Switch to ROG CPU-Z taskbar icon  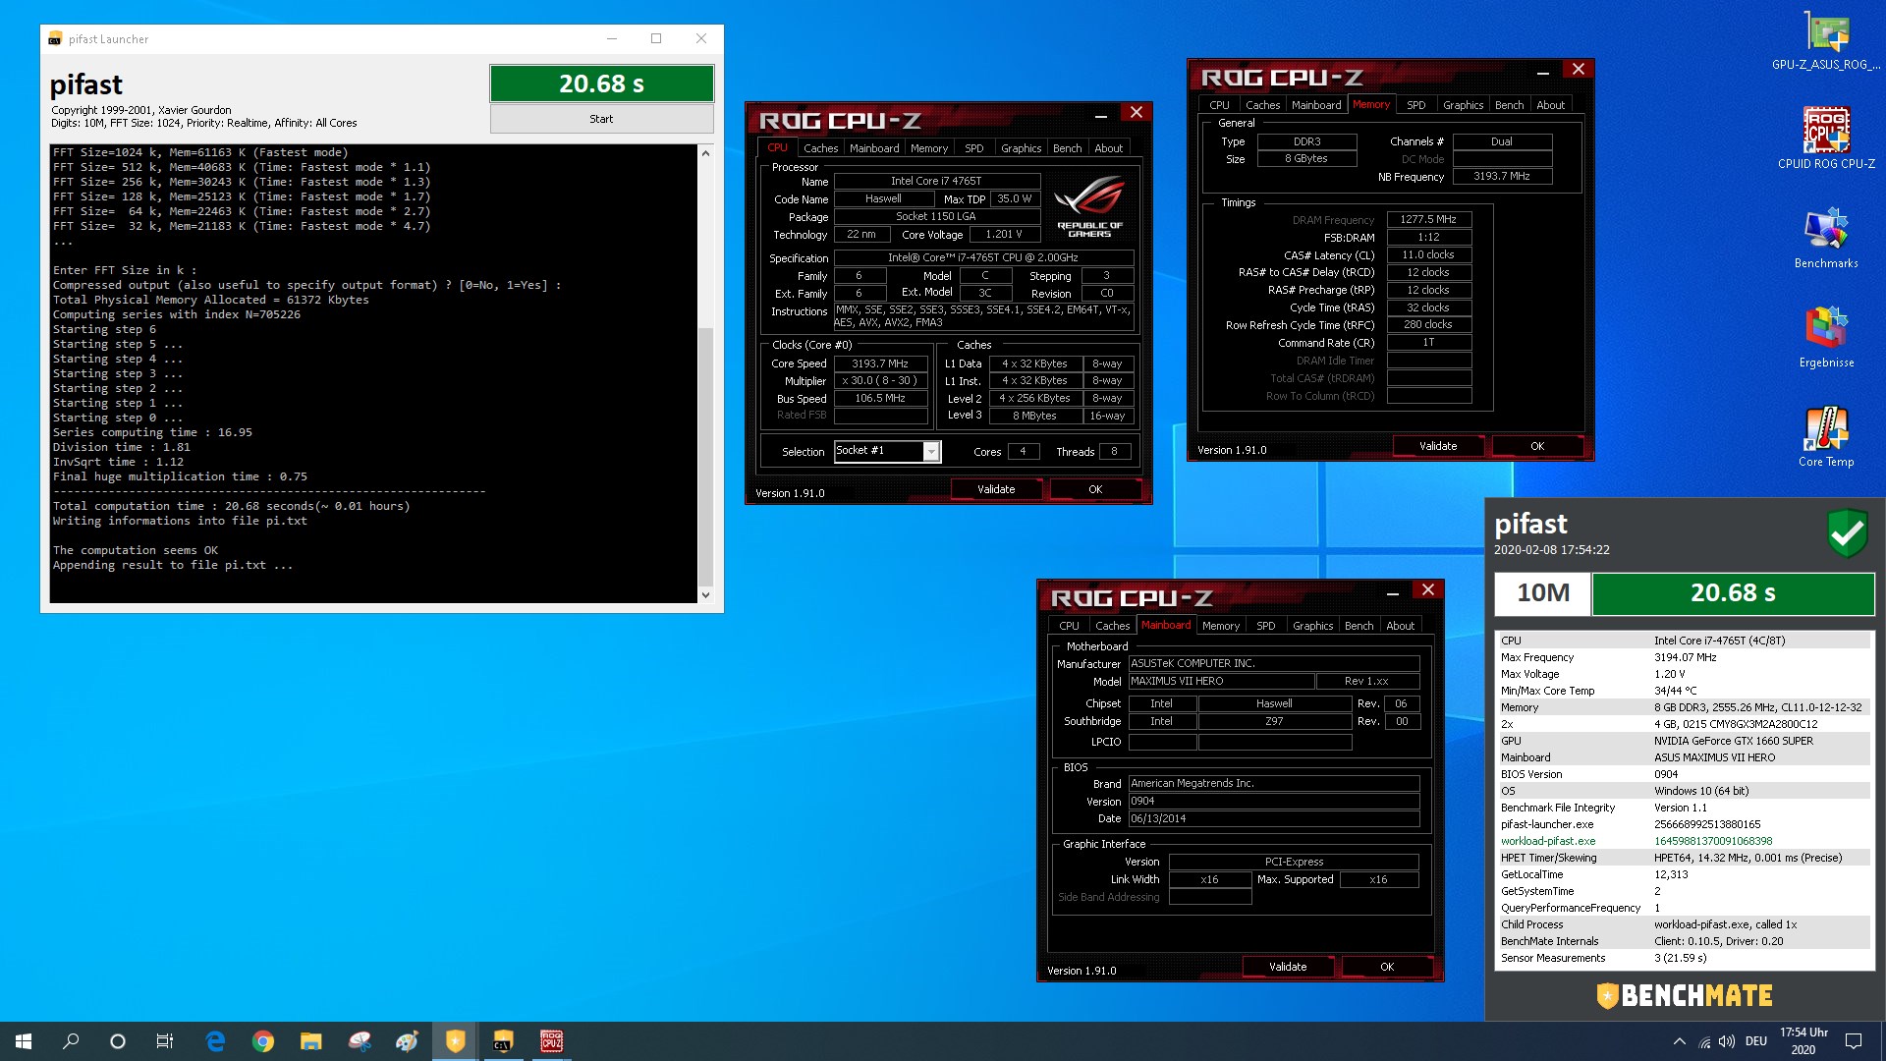552,1041
